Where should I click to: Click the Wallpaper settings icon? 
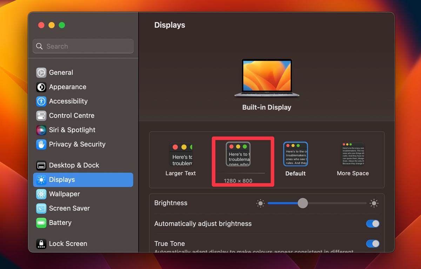64,194
